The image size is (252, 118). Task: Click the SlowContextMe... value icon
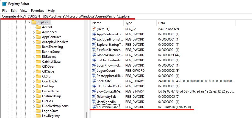tap(94, 91)
